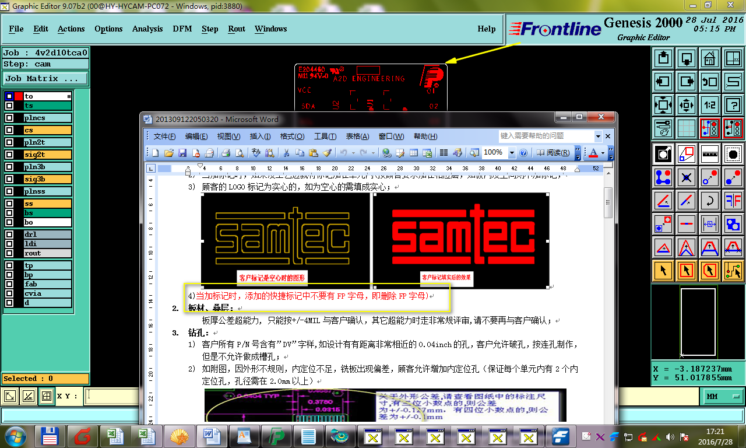Click the Word cut scissors icon

[286, 153]
